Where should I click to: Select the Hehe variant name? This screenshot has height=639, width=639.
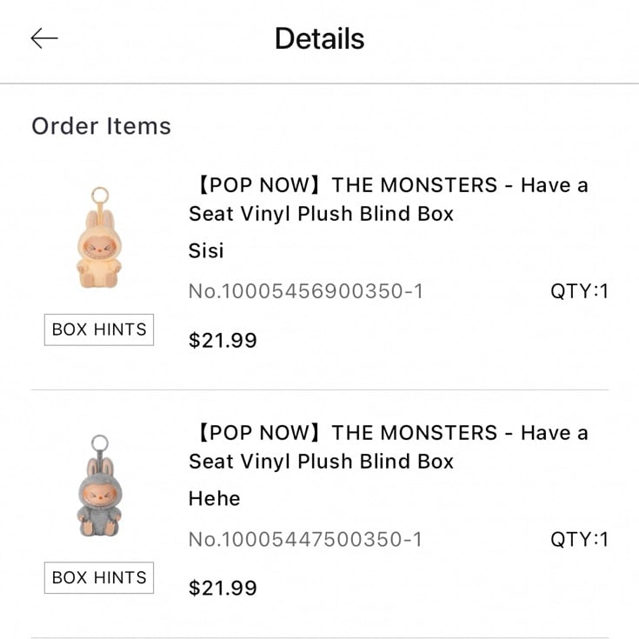coord(215,498)
